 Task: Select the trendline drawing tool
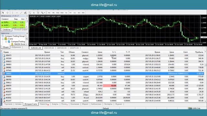coord(21,13)
